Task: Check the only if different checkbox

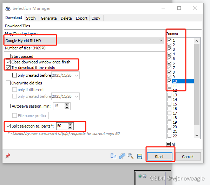Action: pyautogui.click(x=14, y=89)
